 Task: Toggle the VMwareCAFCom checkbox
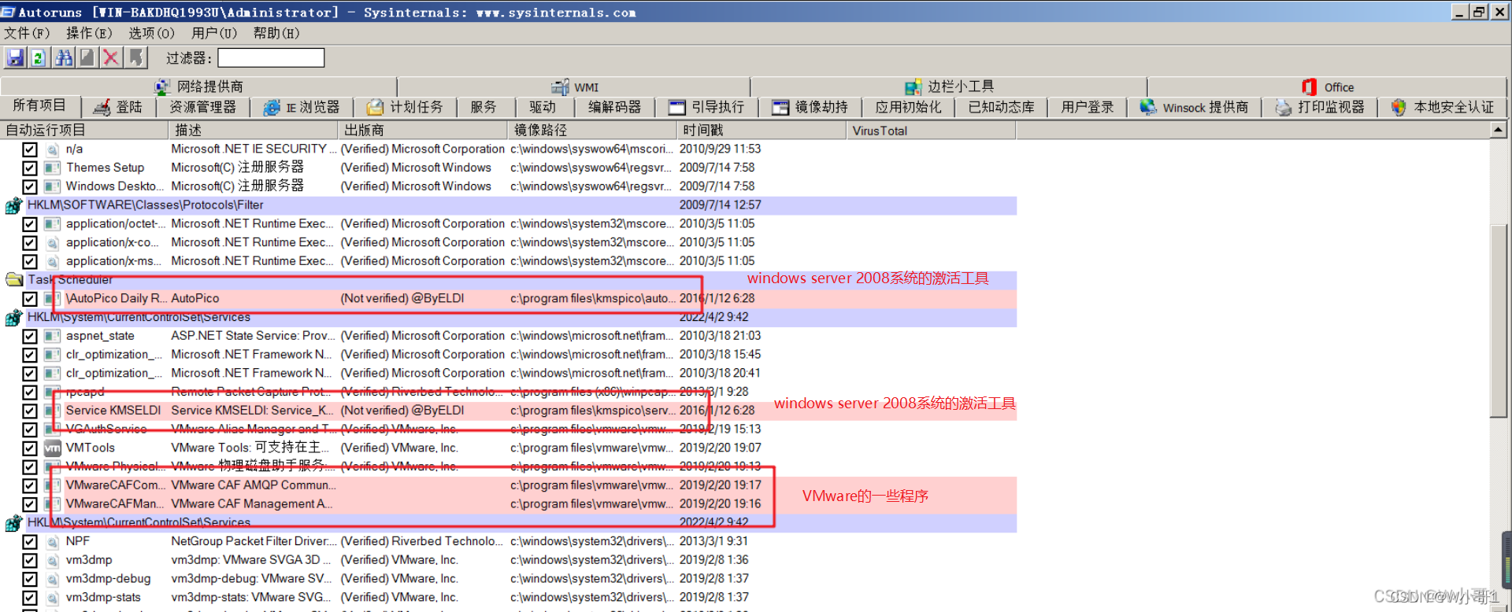pos(30,485)
